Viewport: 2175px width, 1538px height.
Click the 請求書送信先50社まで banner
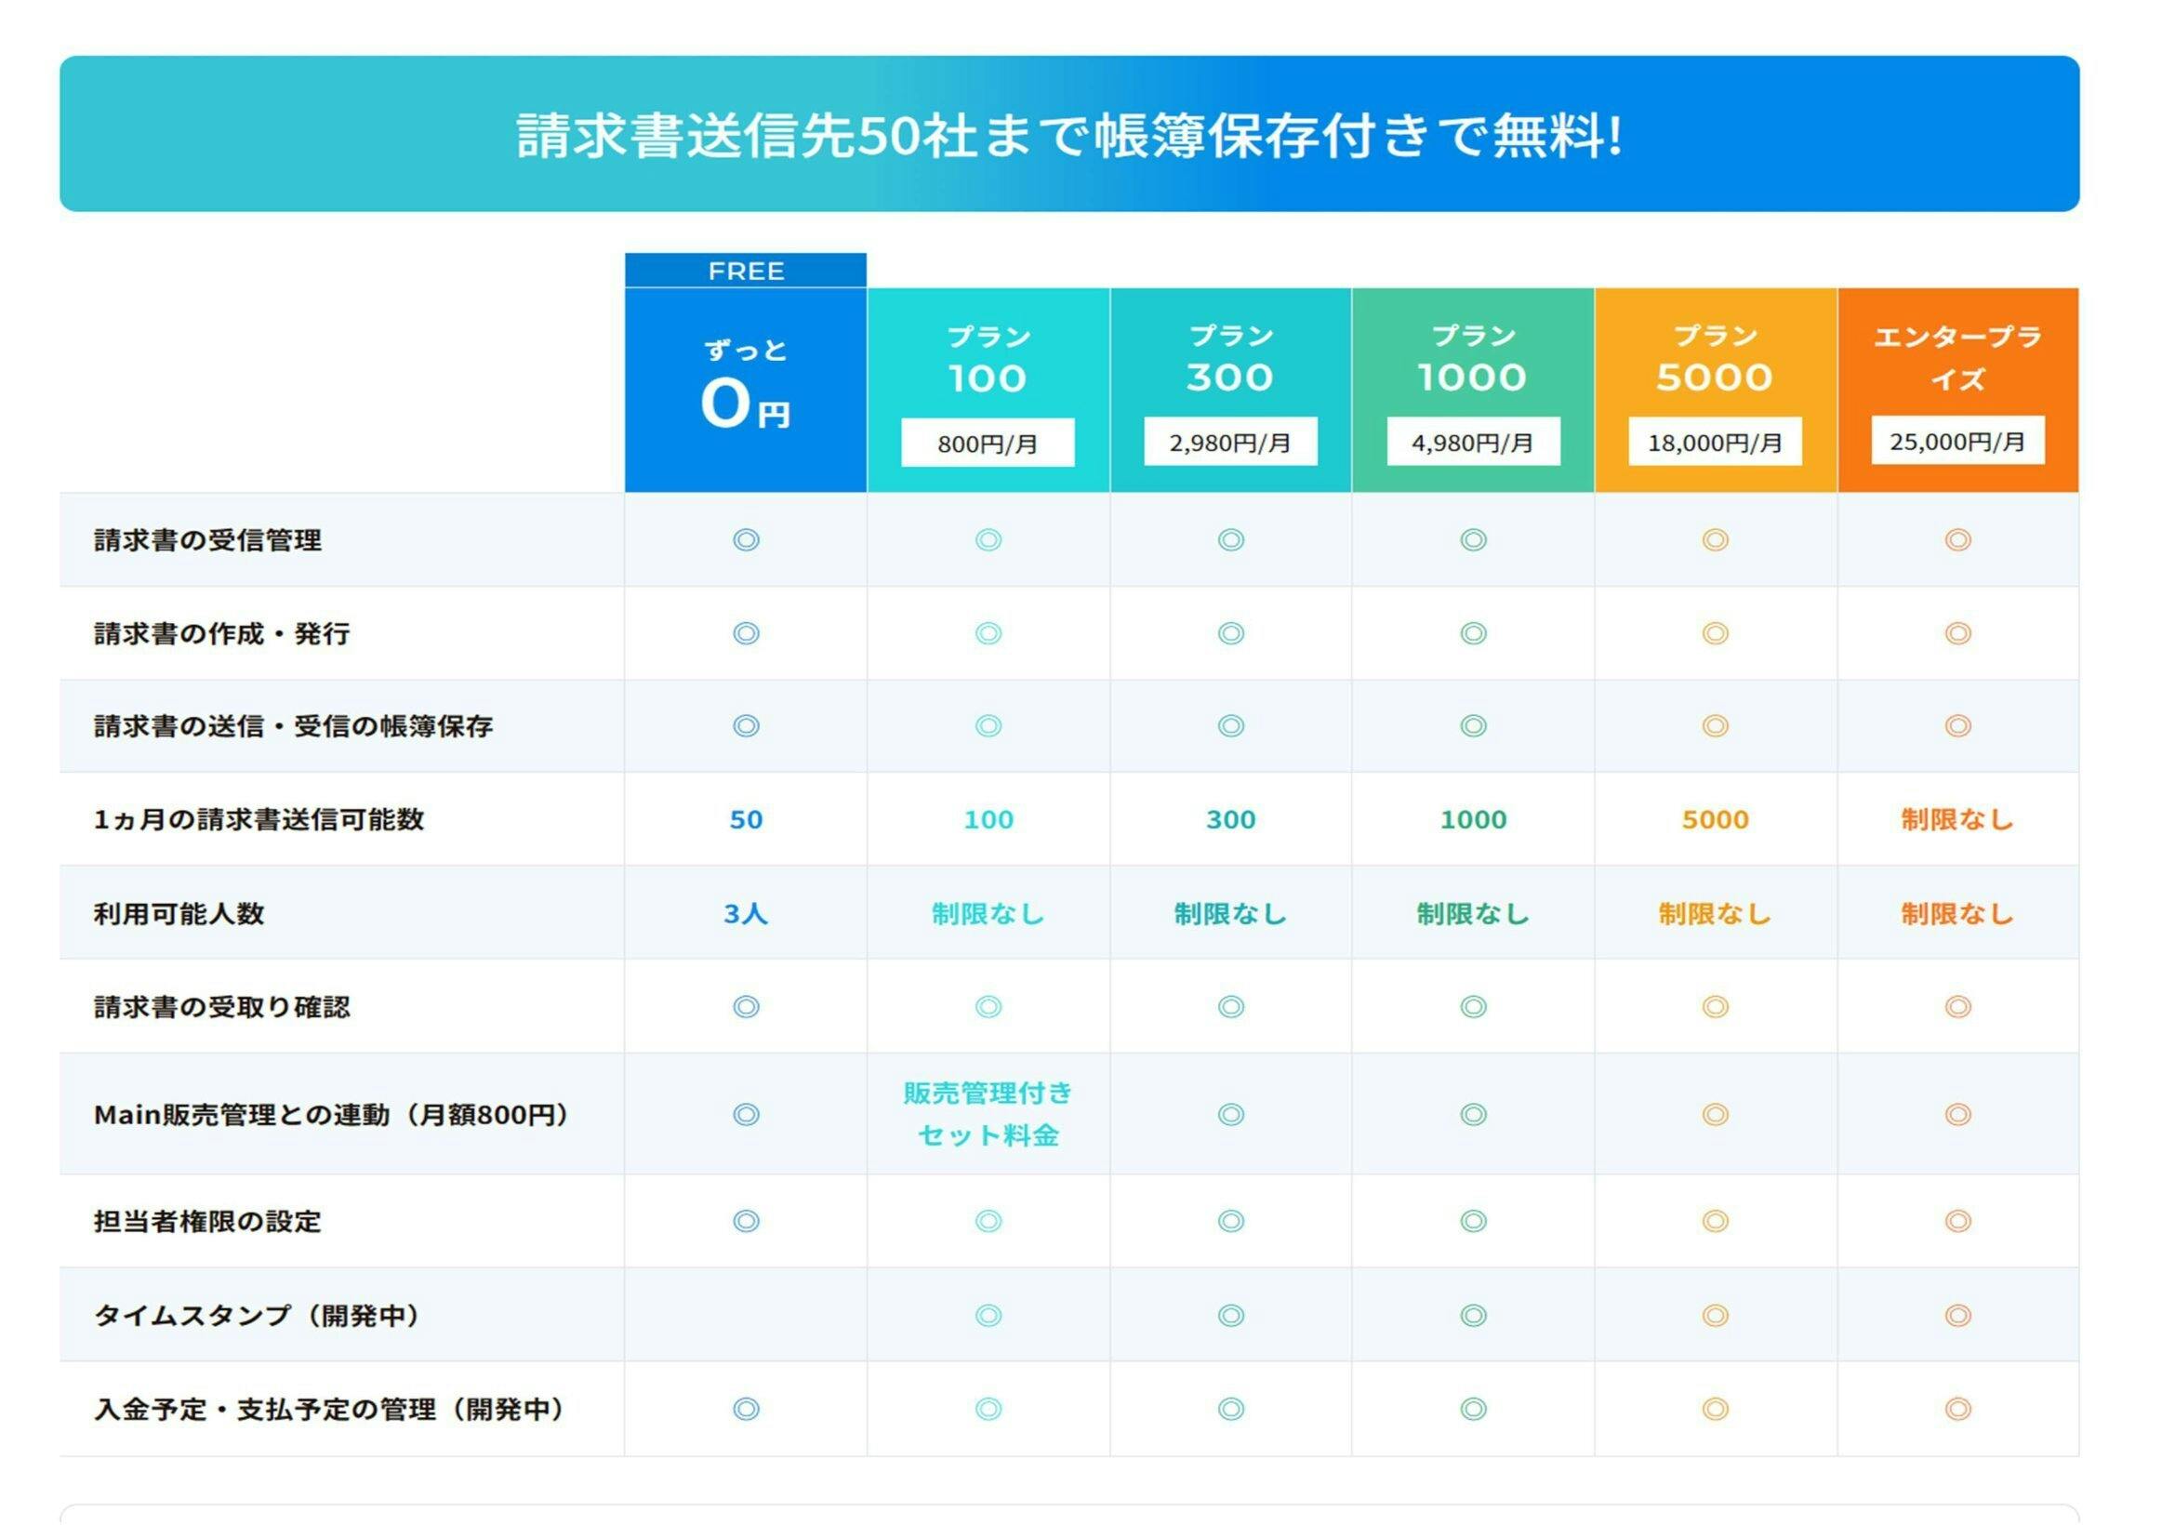point(1068,134)
